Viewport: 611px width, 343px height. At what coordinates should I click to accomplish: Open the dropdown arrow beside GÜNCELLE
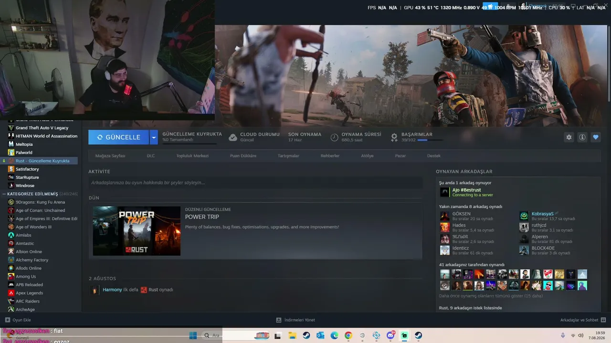[154, 137]
